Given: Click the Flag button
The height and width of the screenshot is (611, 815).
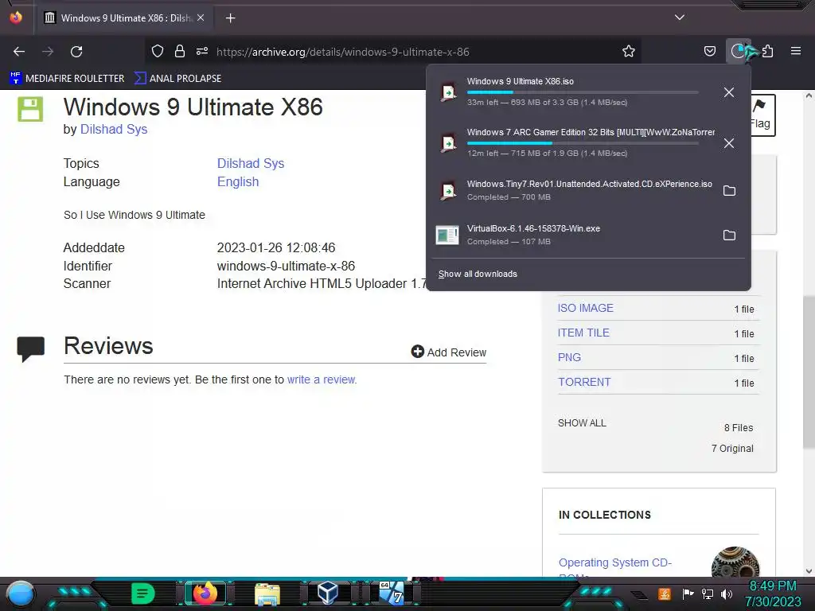Looking at the screenshot, I should (x=762, y=115).
